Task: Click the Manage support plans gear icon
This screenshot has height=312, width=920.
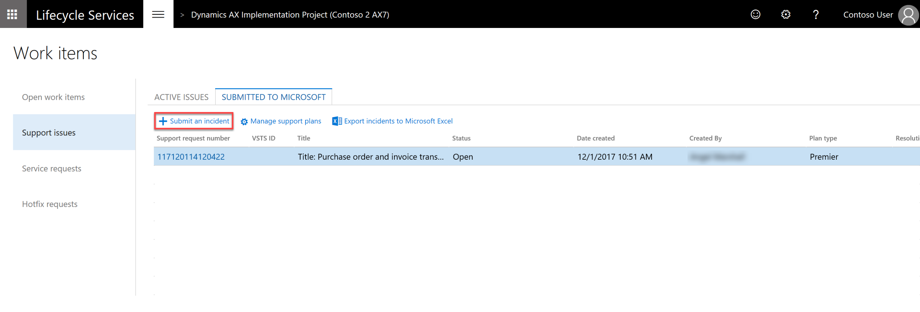Action: point(244,121)
